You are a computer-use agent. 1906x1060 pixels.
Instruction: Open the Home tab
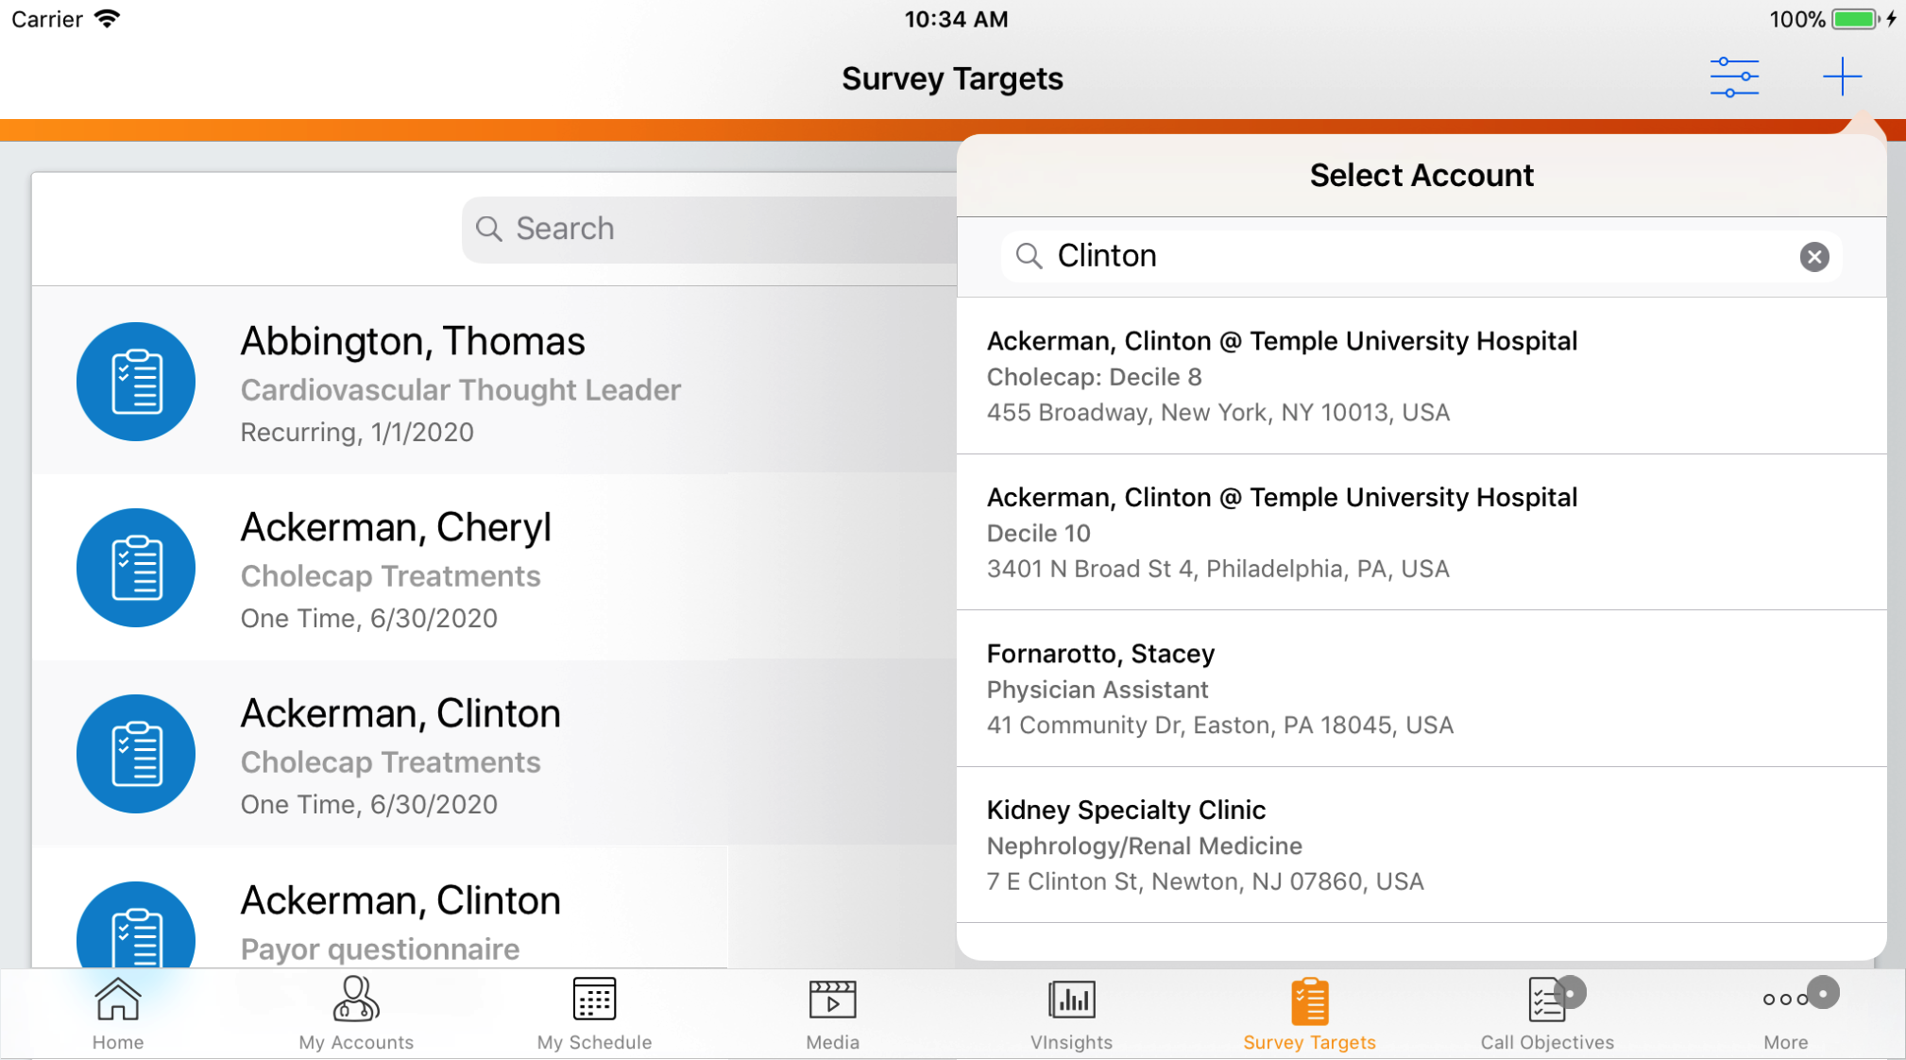pyautogui.click(x=118, y=1014)
